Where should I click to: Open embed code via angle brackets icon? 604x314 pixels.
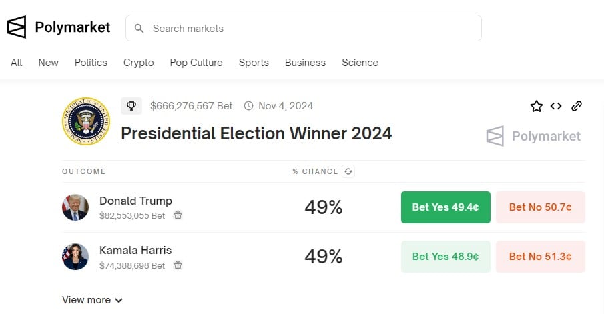click(556, 106)
